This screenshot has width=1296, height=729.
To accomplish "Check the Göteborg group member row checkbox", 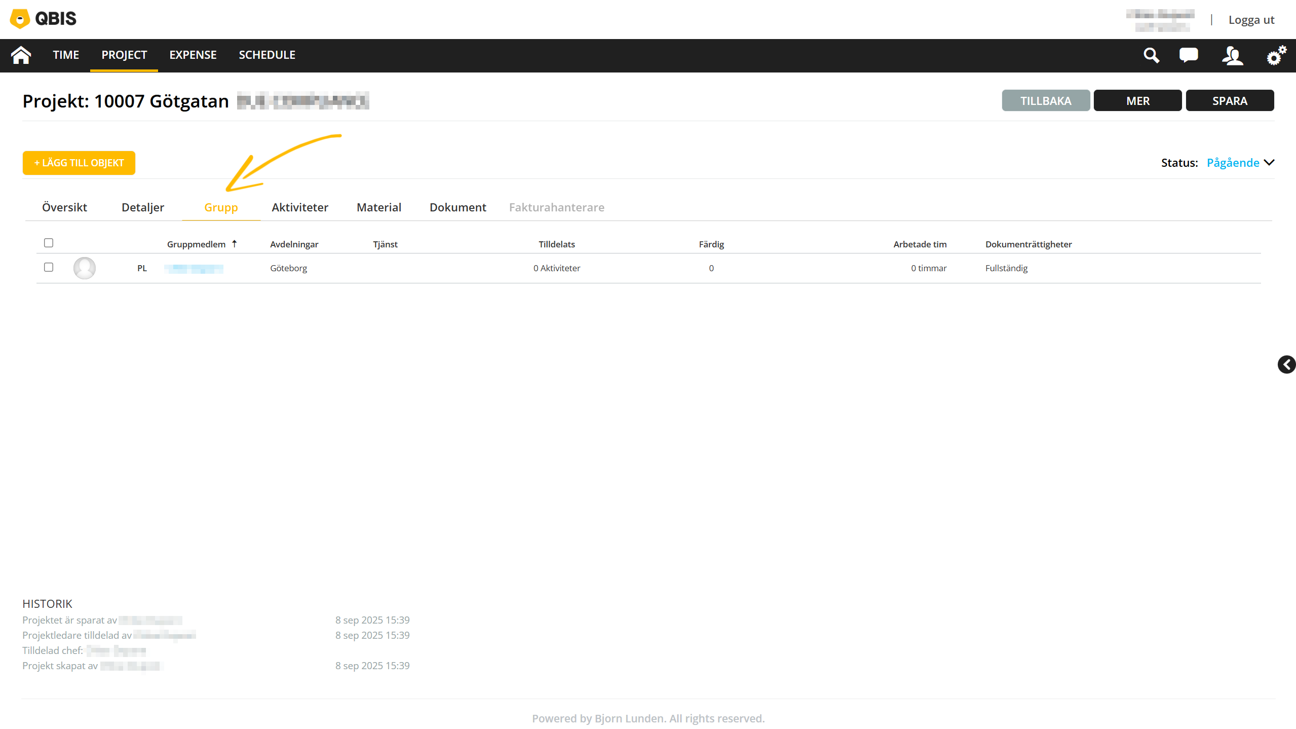I will (x=49, y=267).
